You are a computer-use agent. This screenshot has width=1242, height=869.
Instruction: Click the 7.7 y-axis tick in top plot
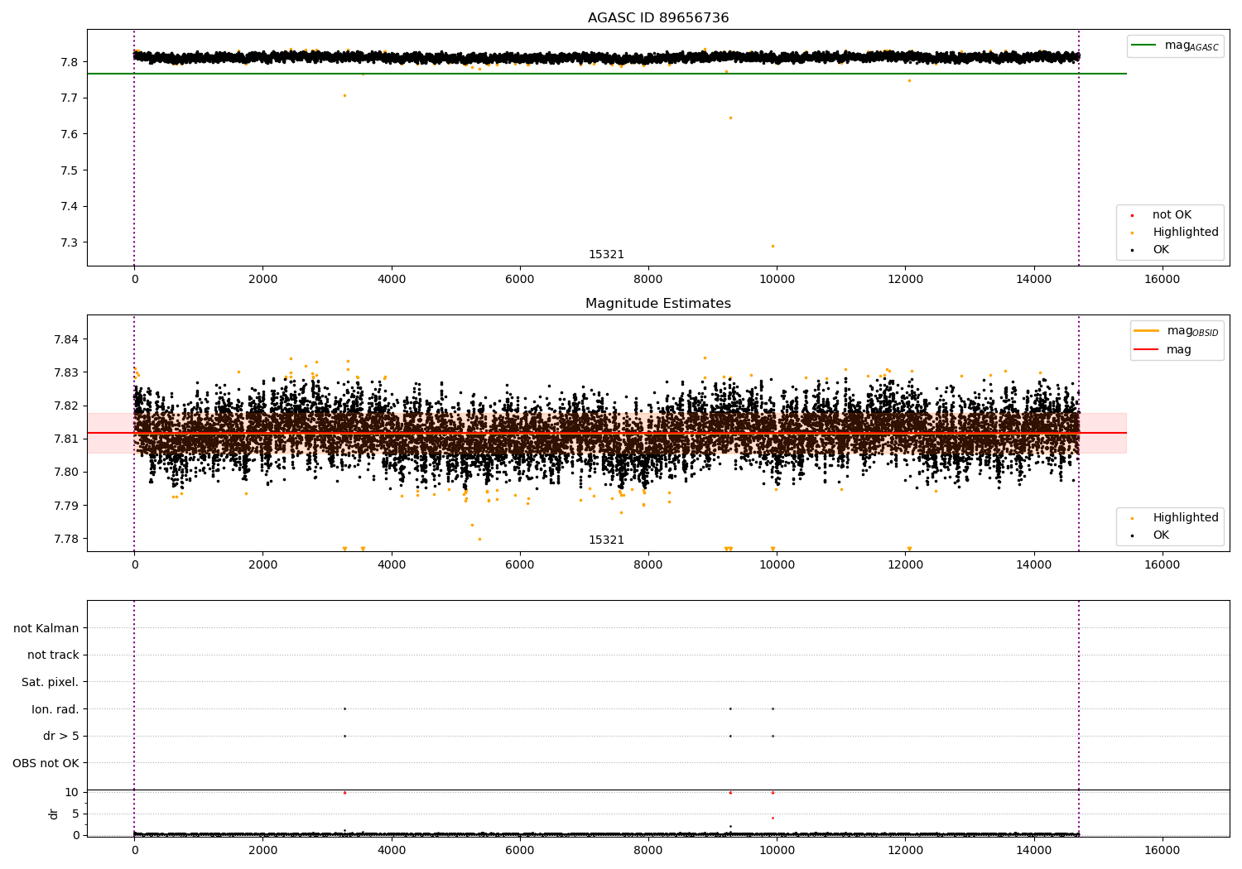pyautogui.click(x=70, y=98)
